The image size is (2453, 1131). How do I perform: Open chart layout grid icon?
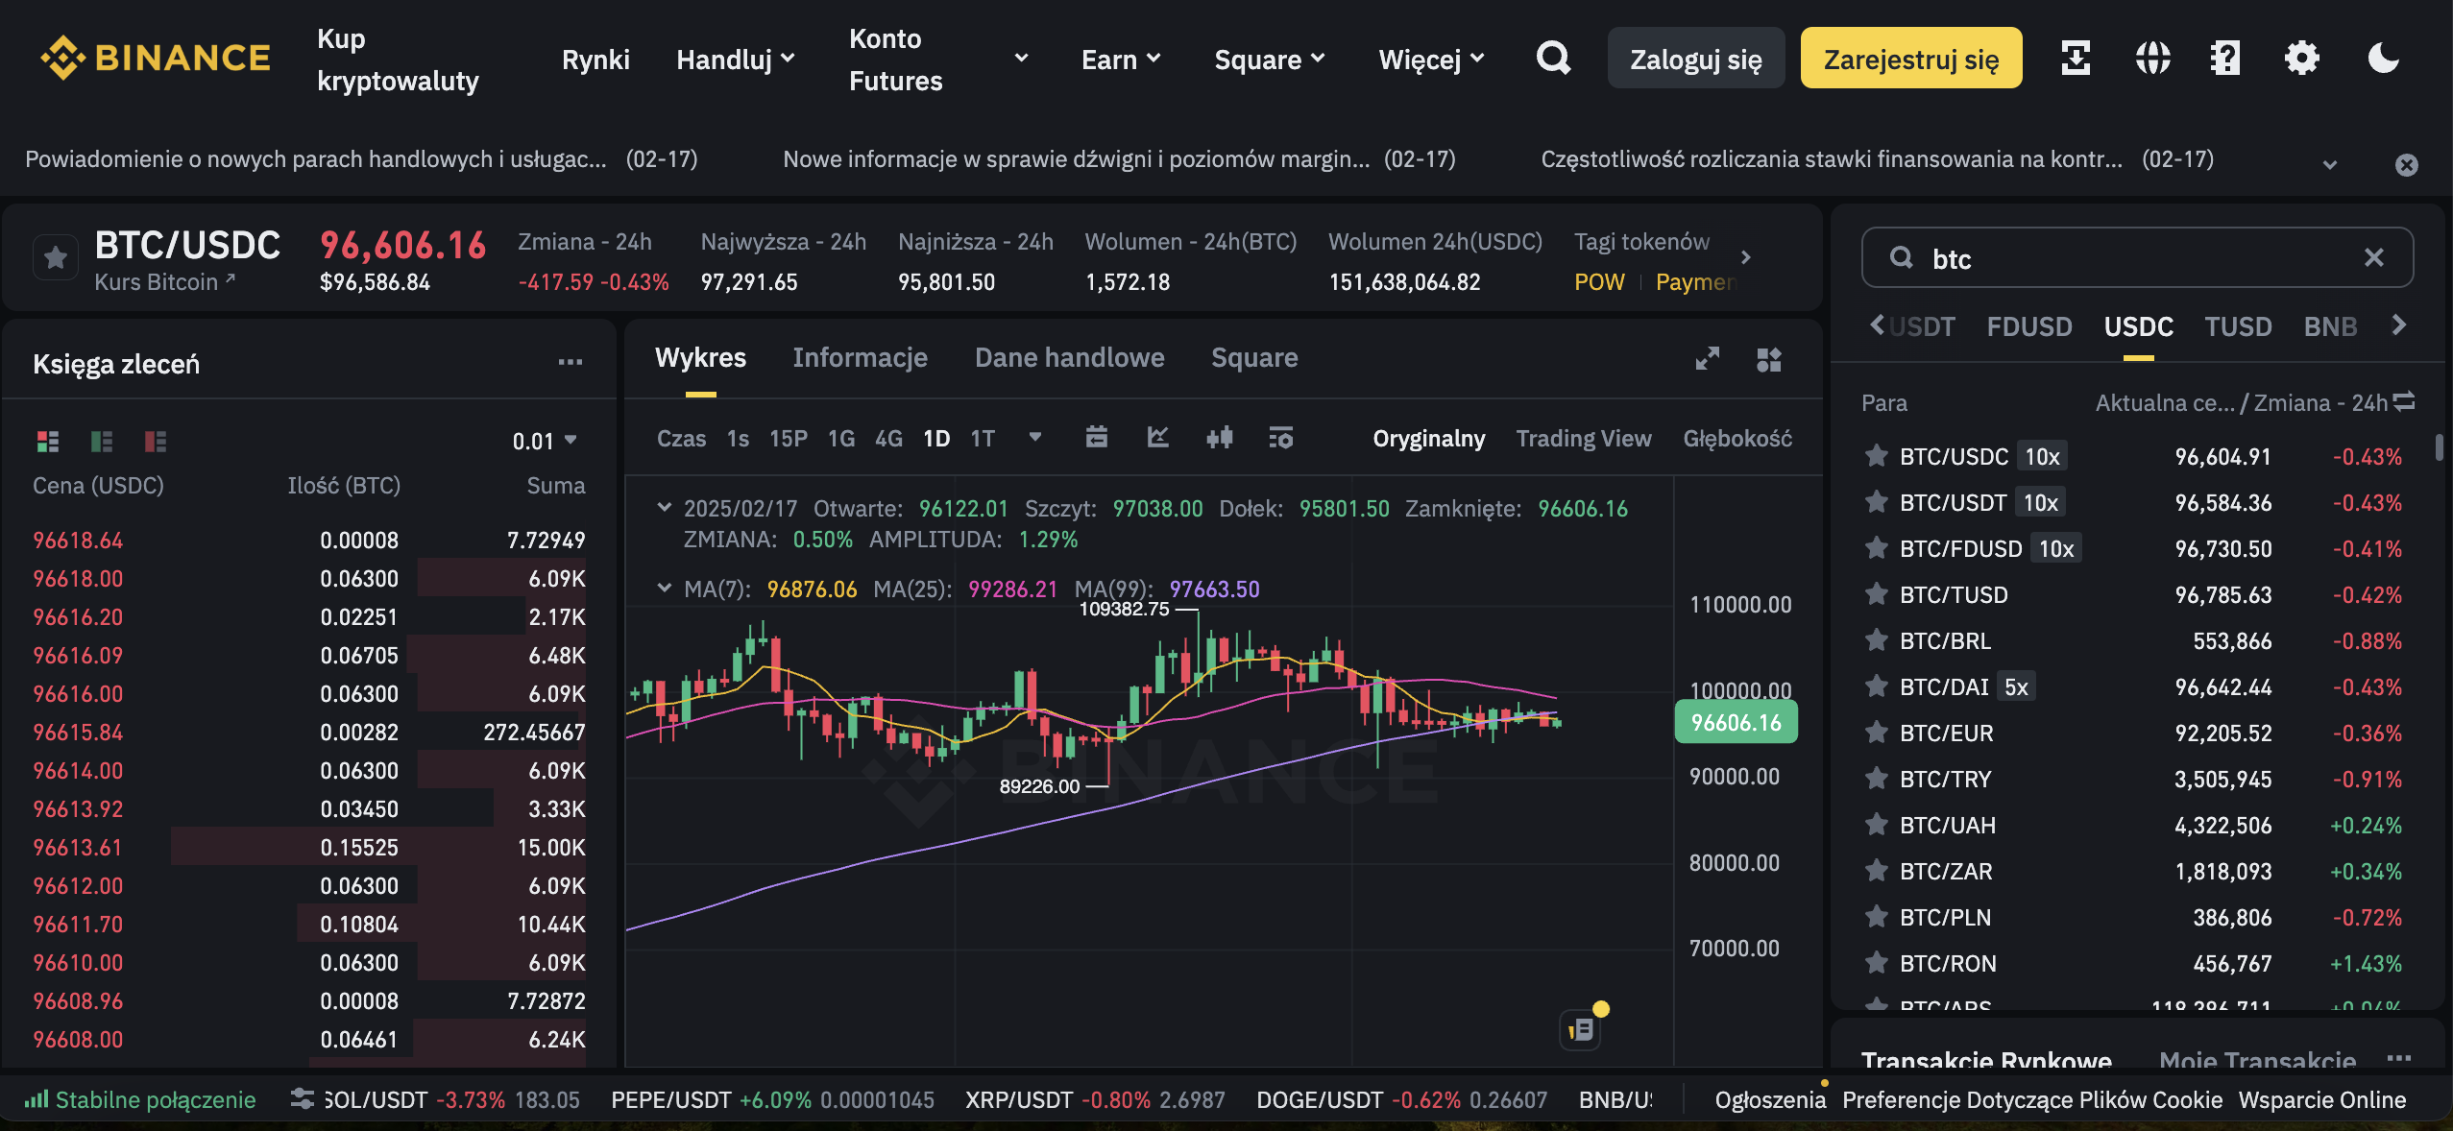1768,359
